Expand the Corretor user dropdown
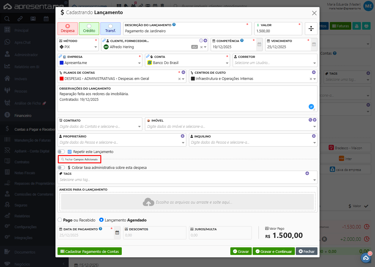This screenshot has width=375, height=267. coord(315,63)
